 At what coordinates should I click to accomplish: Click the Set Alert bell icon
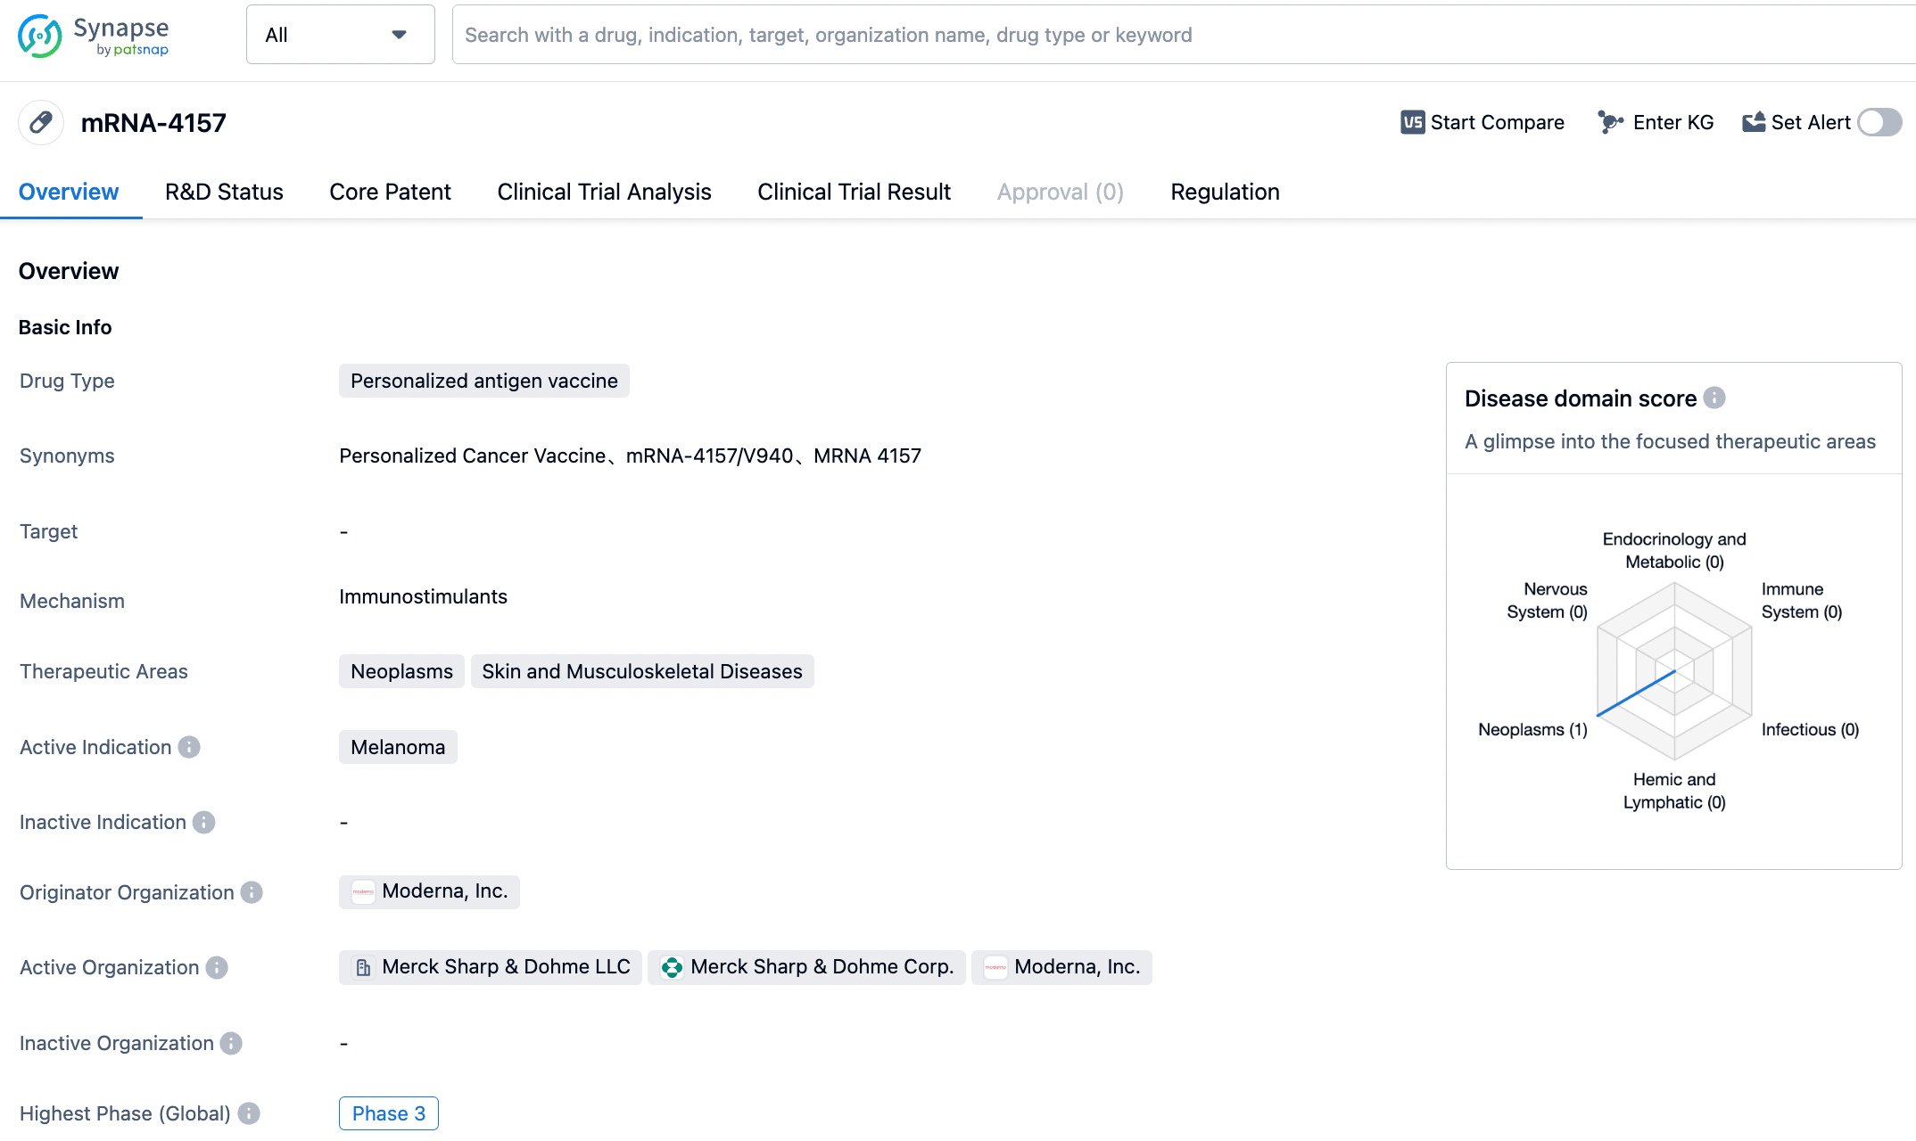[1754, 122]
